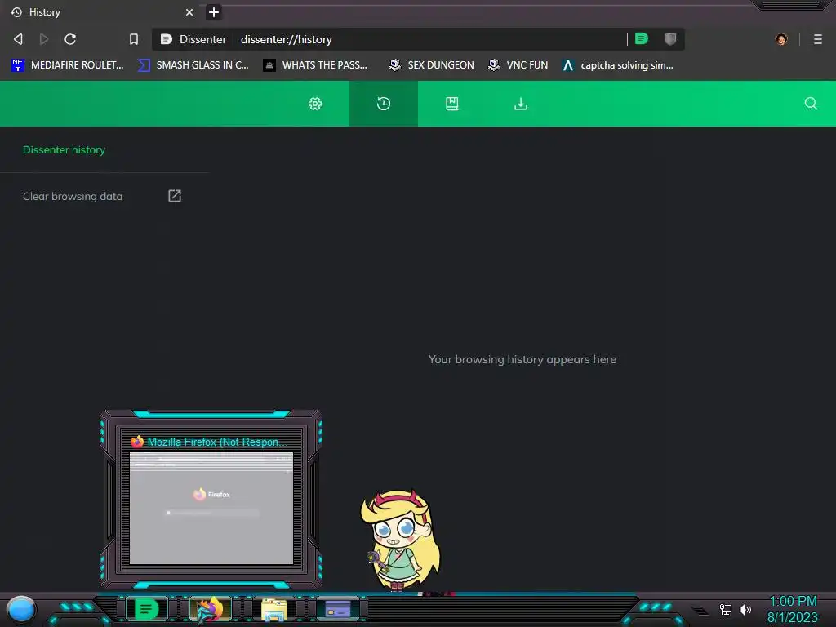Click the forward navigation arrow

[x=44, y=39]
